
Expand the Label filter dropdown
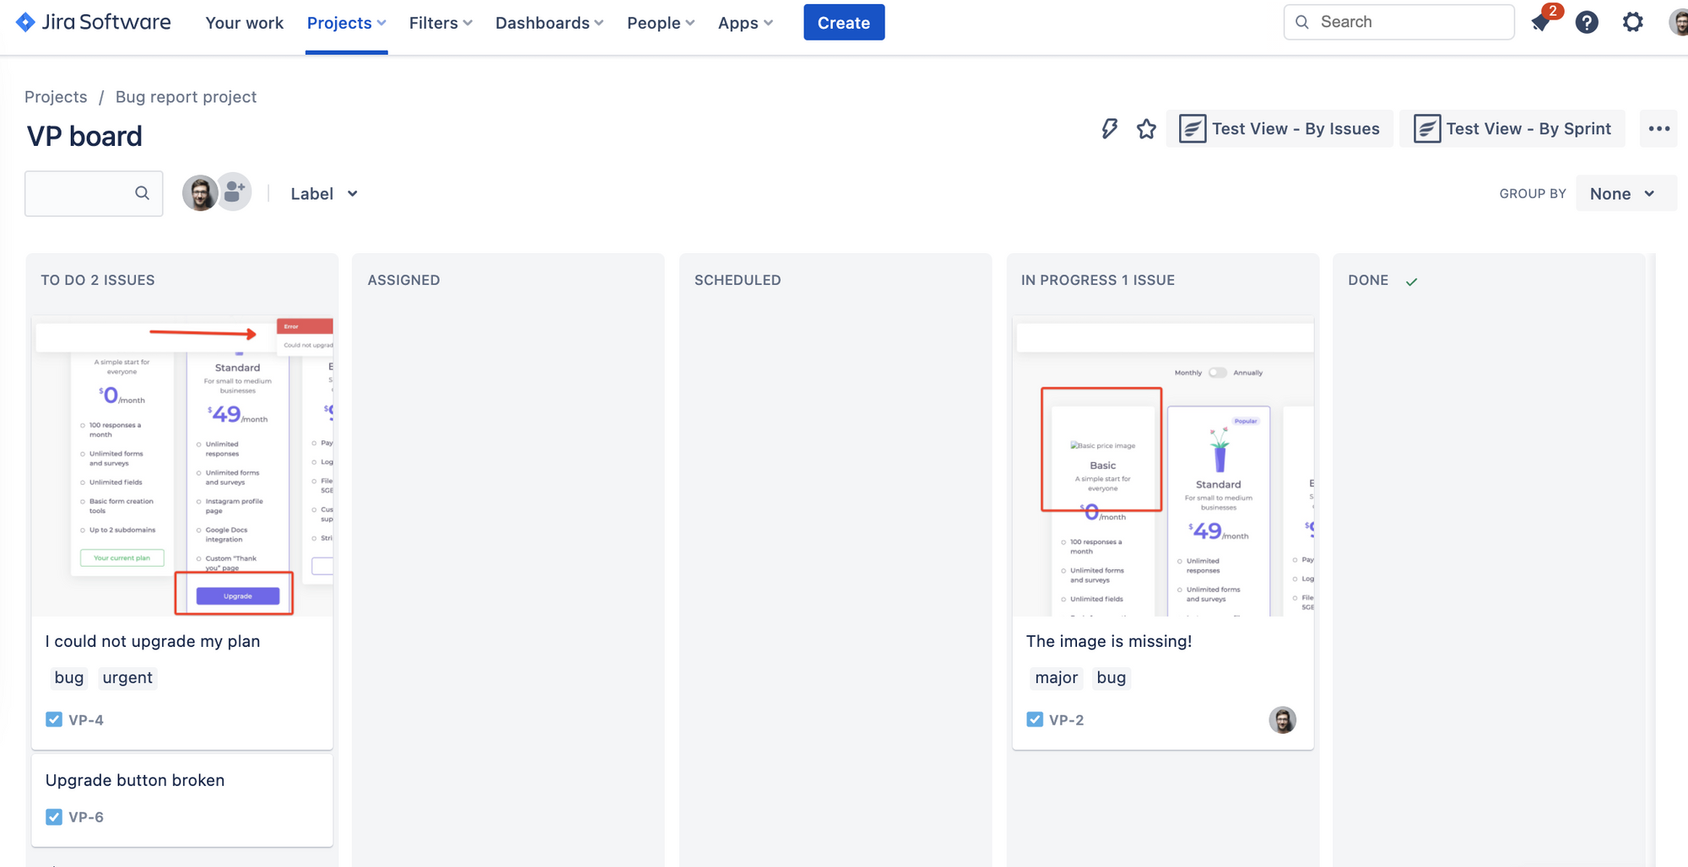click(x=324, y=194)
